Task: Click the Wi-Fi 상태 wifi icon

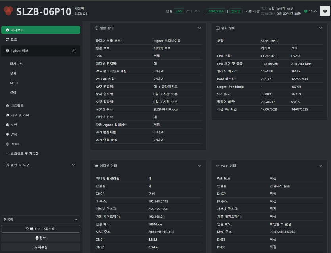Action: pos(218,166)
